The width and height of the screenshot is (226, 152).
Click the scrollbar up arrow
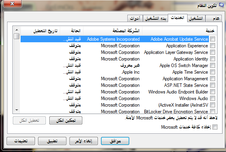point(17,30)
